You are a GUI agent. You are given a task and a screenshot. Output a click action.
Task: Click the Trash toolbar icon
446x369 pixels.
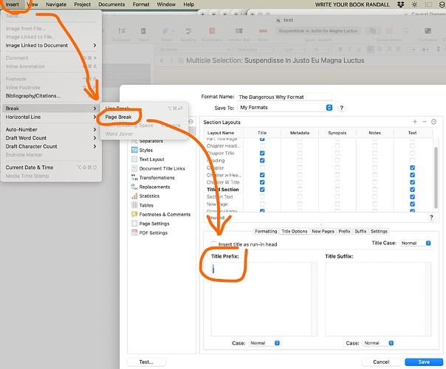pyautogui.click(x=143, y=31)
